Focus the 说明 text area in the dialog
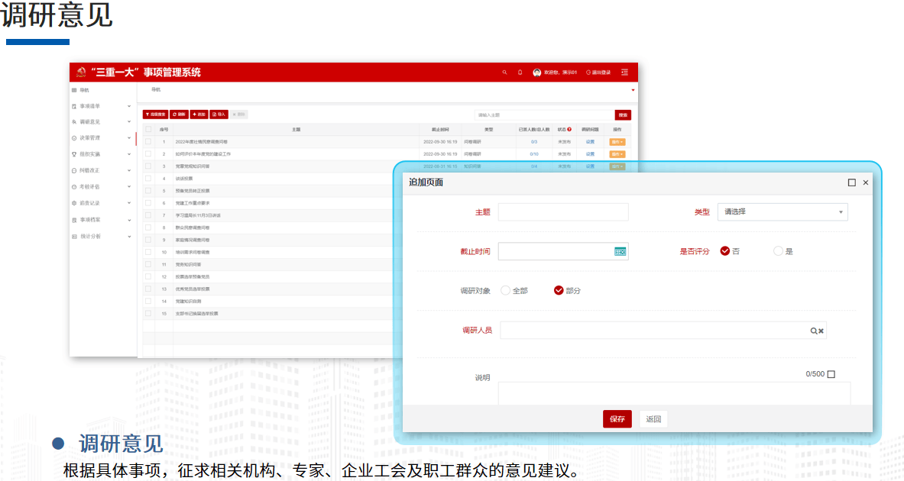The image size is (904, 481). pyautogui.click(x=674, y=393)
